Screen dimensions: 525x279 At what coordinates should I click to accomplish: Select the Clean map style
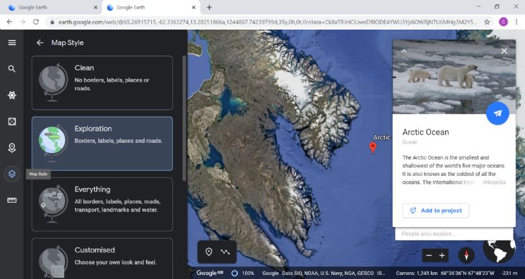(x=102, y=83)
